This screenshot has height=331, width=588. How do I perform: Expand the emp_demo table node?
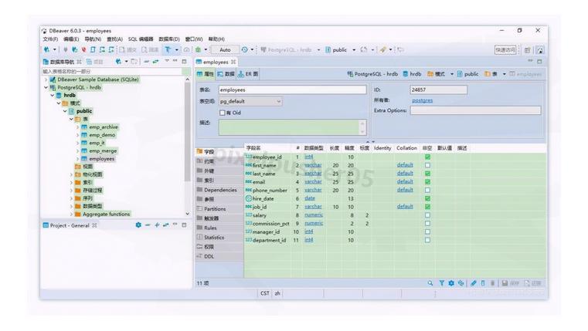click(77, 135)
